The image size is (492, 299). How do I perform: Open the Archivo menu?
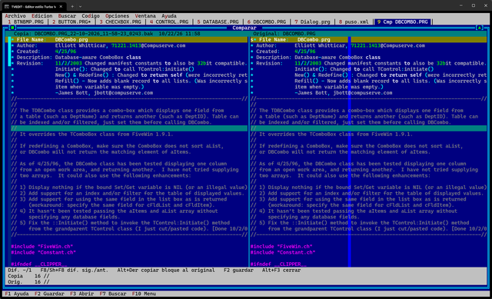click(15, 15)
